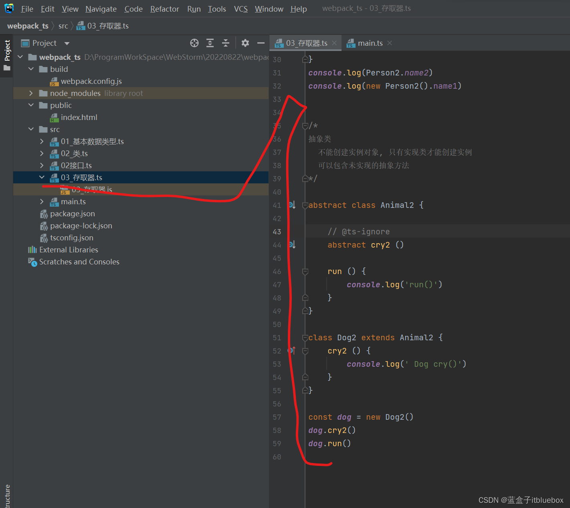Toggle fold marker for abstract class Animal2

pyautogui.click(x=305, y=205)
